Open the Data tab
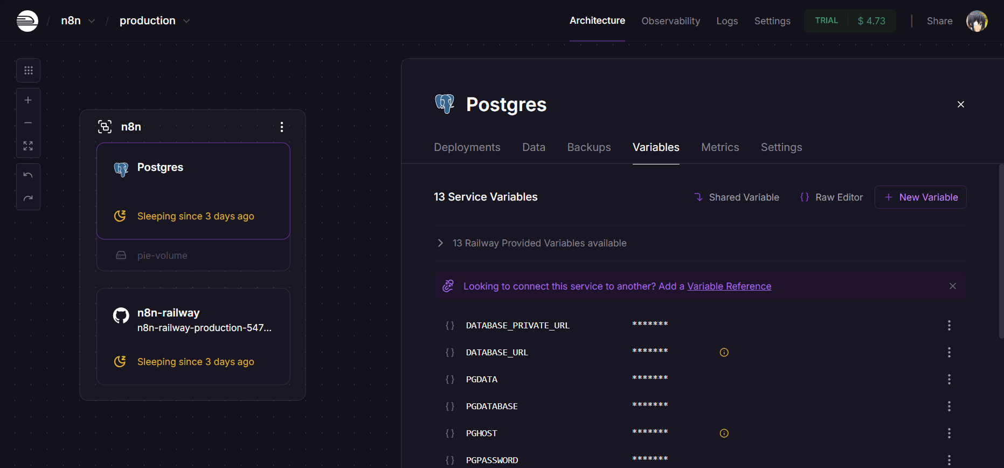Viewport: 1004px width, 468px height. [x=534, y=147]
